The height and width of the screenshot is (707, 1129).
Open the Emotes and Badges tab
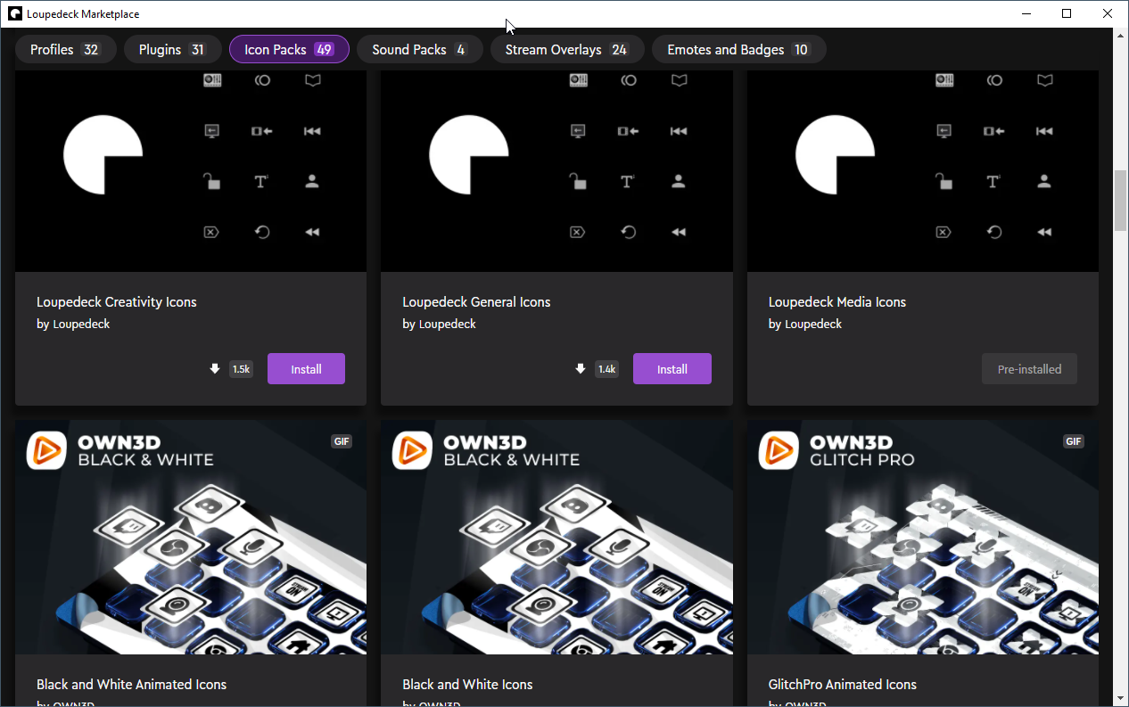(738, 50)
